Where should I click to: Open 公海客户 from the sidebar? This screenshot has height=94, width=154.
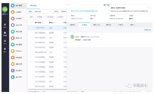17,12
